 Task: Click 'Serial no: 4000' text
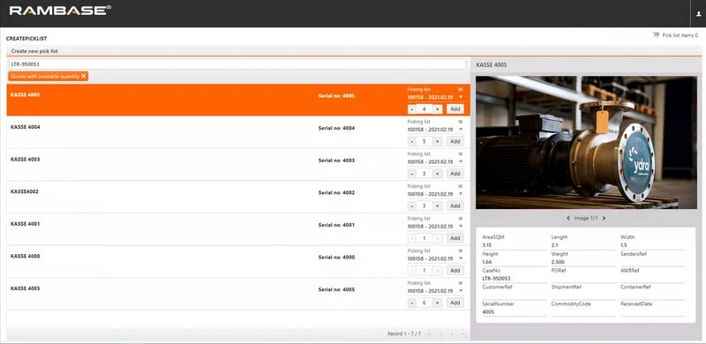click(336, 258)
